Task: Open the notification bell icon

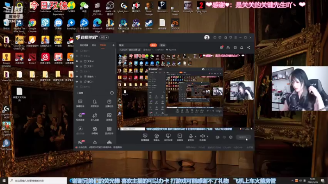Action: coord(241,47)
